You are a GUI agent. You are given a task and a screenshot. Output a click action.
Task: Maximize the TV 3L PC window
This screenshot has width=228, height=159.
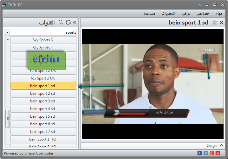pos(215,5)
